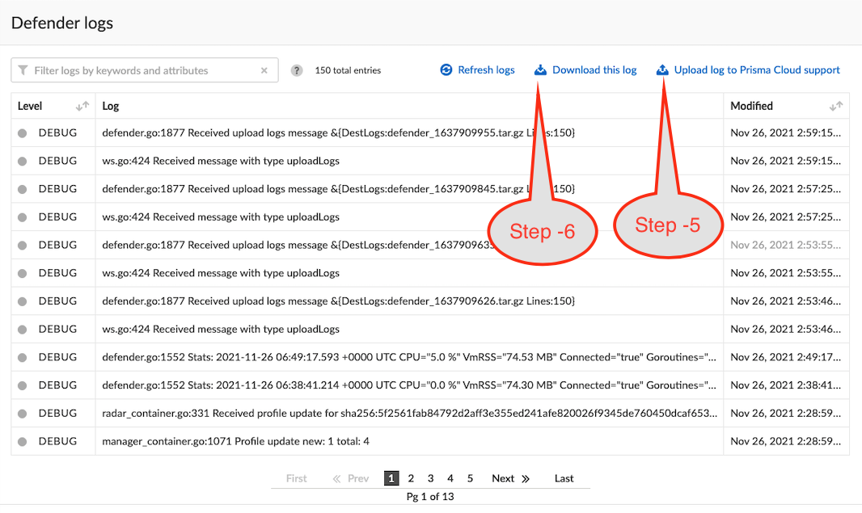Click the Download this log tray icon
Screen dimensions: 862x513
(540, 69)
